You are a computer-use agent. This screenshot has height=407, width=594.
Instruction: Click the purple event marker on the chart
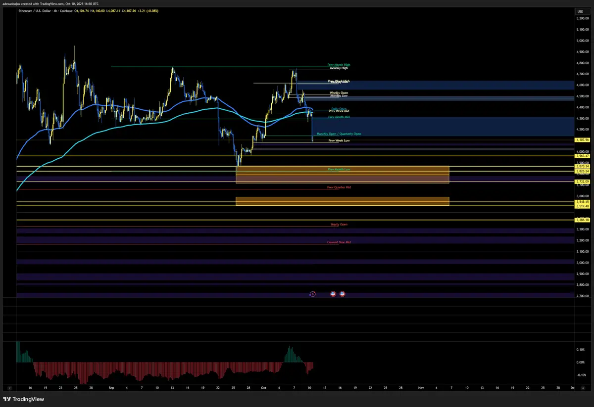[x=312, y=294]
